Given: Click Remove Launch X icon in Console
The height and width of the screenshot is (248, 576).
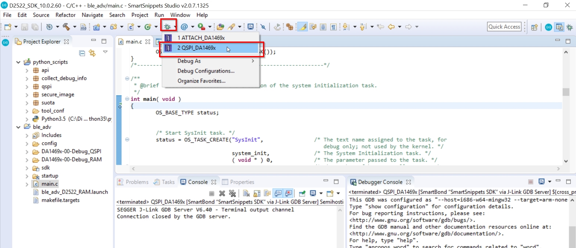Looking at the screenshot, I should pyautogui.click(x=222, y=193).
